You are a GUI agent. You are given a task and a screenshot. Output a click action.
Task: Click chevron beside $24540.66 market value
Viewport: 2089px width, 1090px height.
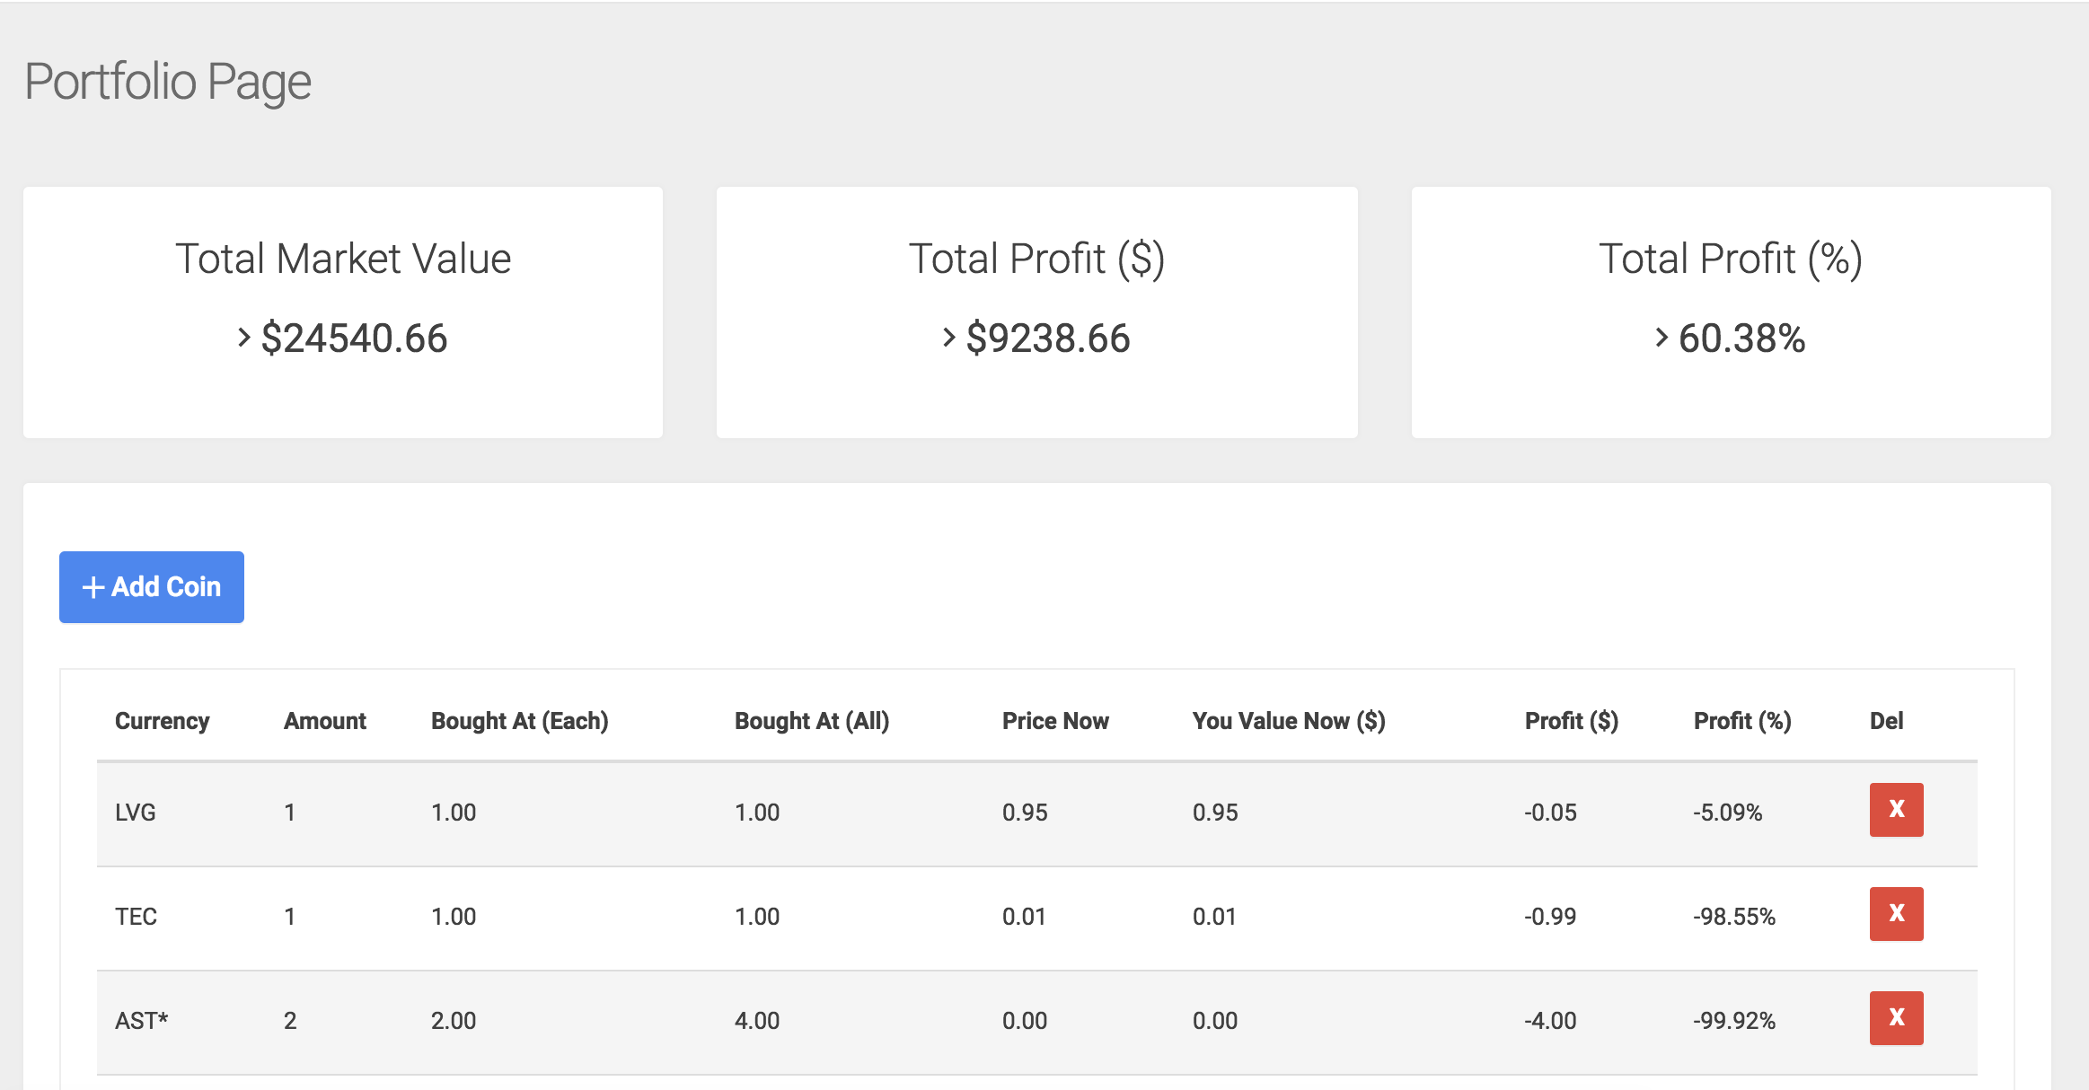pos(243,338)
